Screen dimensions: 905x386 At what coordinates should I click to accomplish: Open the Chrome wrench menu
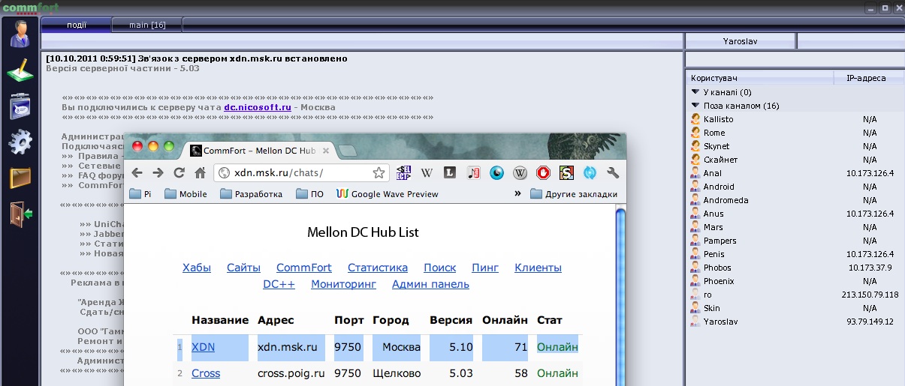(x=613, y=173)
